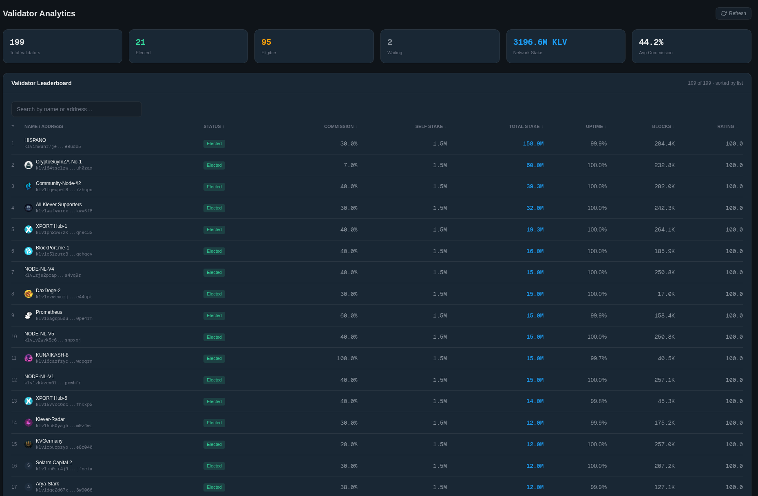Screen dimensions: 758x496
Task: Click the KUNAIKASH-8 pink avatar icon
Action: click(x=29, y=358)
